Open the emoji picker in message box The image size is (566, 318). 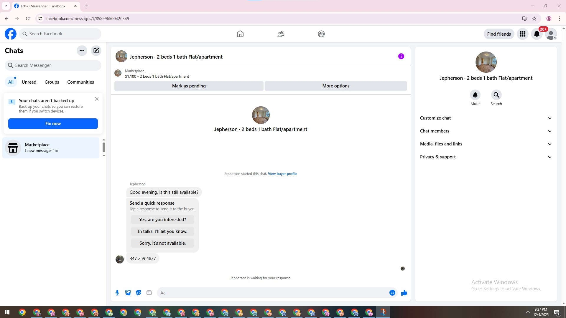392,293
